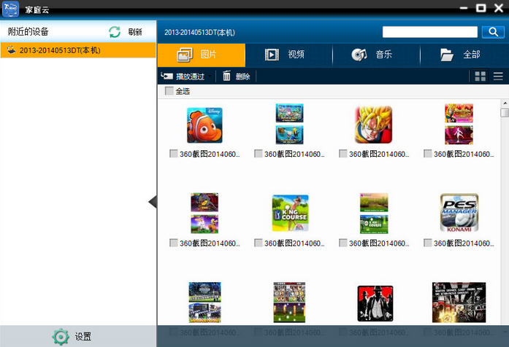This screenshot has width=509, height=347.
Task: Tick checkbox for second image in first row
Action: (259, 154)
